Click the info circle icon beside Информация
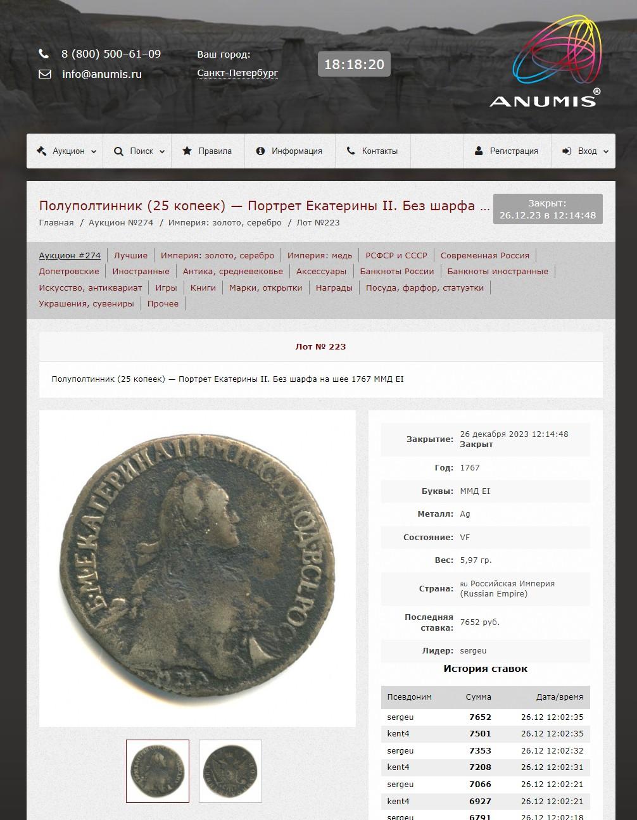The height and width of the screenshot is (820, 637). point(260,151)
